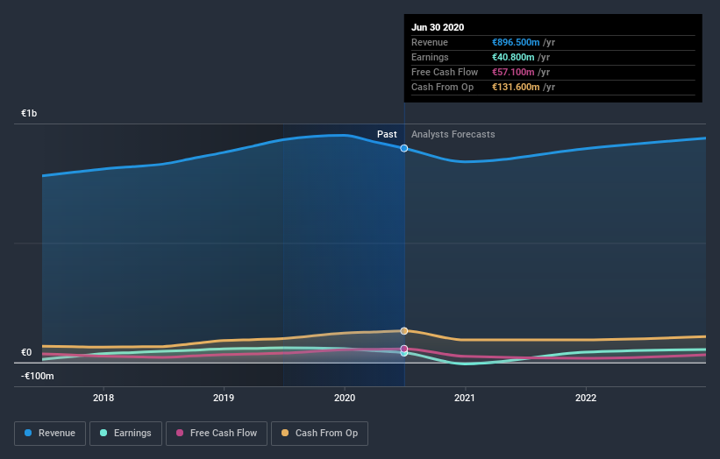Click the 2022 x-axis label
The width and height of the screenshot is (720, 459).
586,398
